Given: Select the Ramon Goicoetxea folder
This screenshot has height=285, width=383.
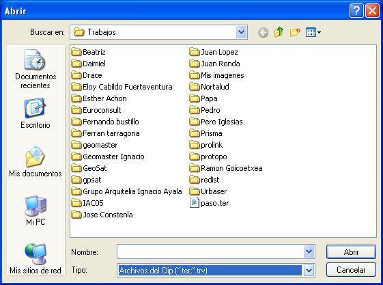Looking at the screenshot, I should pos(226,168).
